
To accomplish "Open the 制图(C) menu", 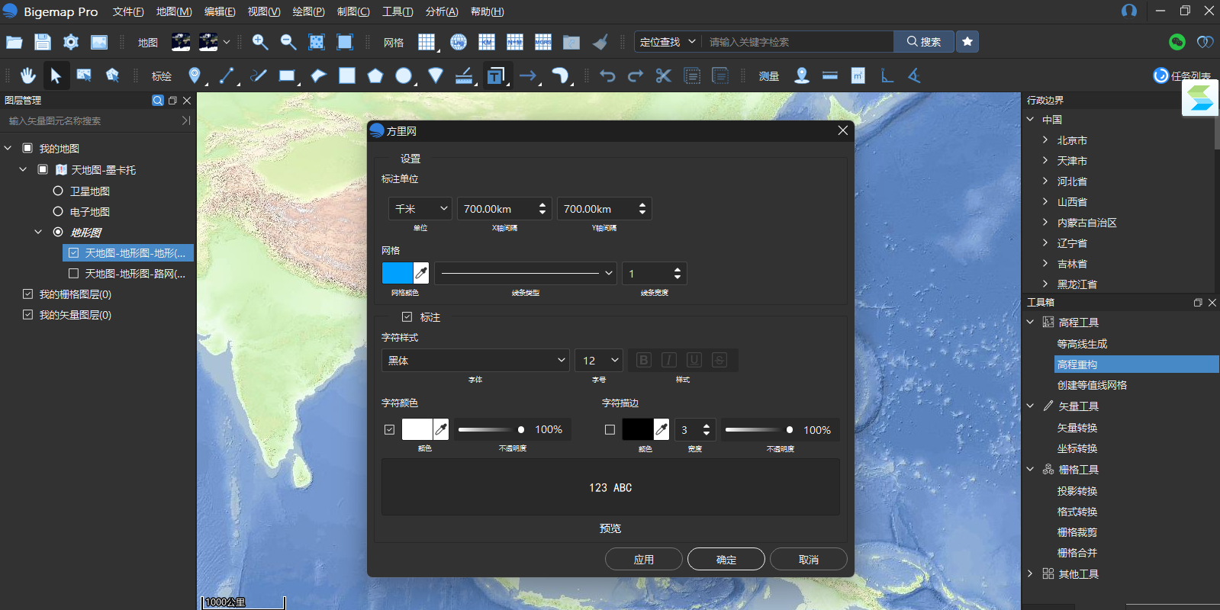I will [353, 11].
